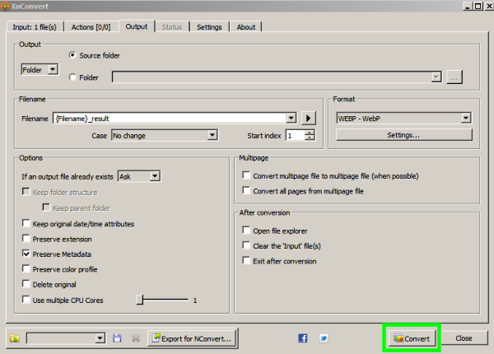Image resolution: width=494 pixels, height=354 pixels.
Task: Open the preset selection dropdown
Action: (66, 338)
